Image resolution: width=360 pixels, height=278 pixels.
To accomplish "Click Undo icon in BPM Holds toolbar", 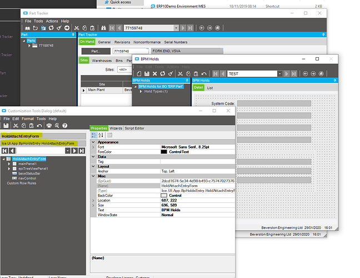I will click(204, 74).
